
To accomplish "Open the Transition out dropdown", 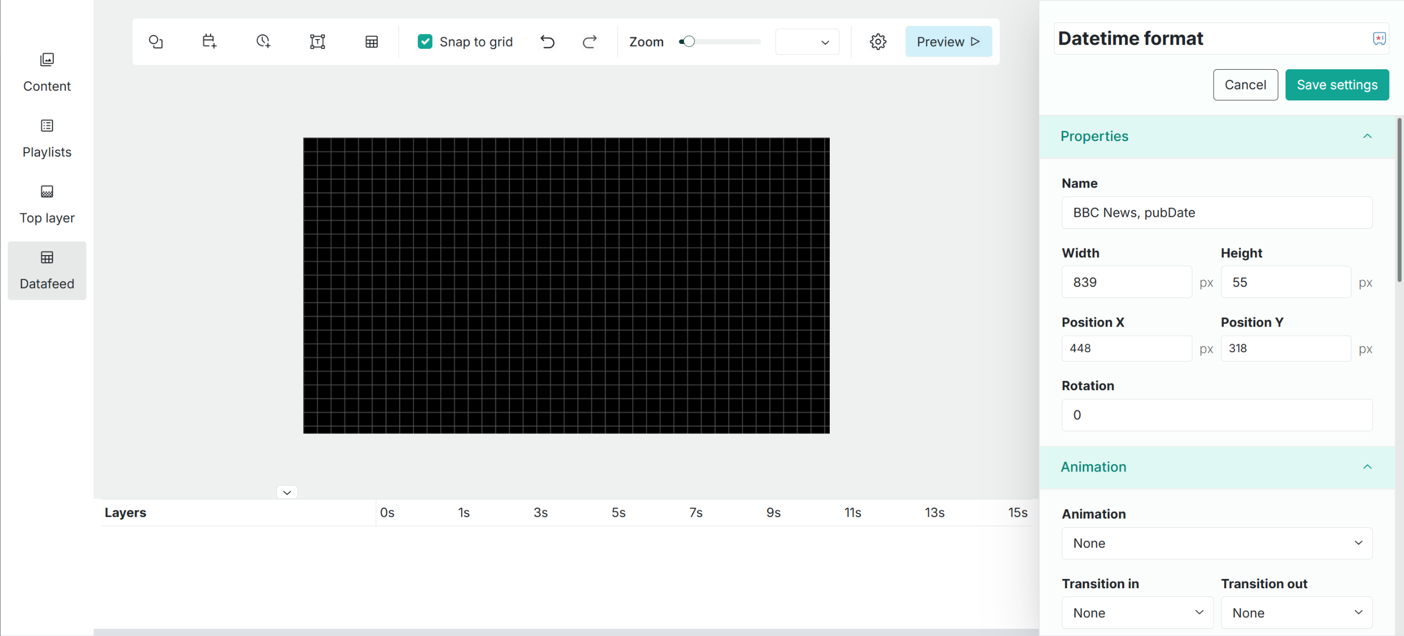I will click(x=1297, y=613).
